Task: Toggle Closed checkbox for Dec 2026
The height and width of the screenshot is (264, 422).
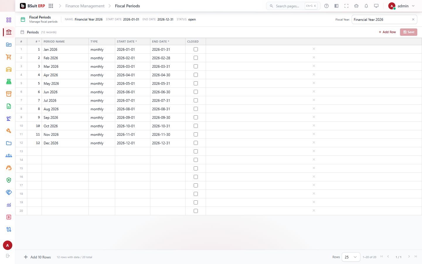Action: click(196, 143)
